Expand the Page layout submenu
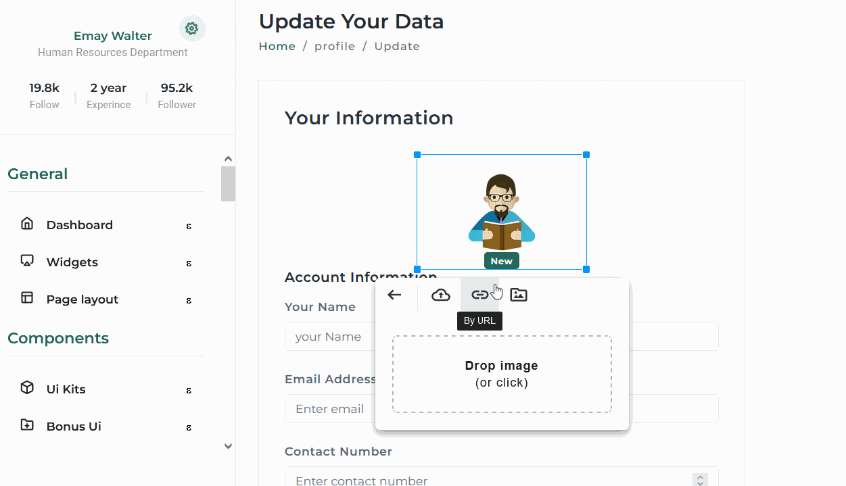Screen dimensions: 846x486 tap(189, 300)
